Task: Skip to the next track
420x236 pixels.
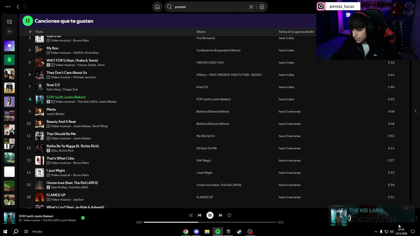Action: click(x=220, y=215)
